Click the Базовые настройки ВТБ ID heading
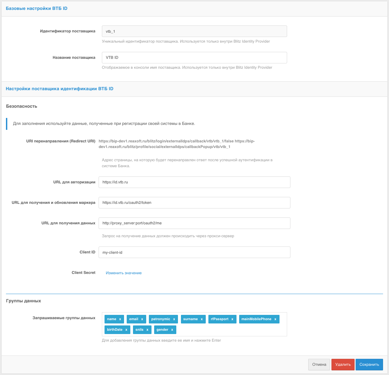 click(x=36, y=9)
